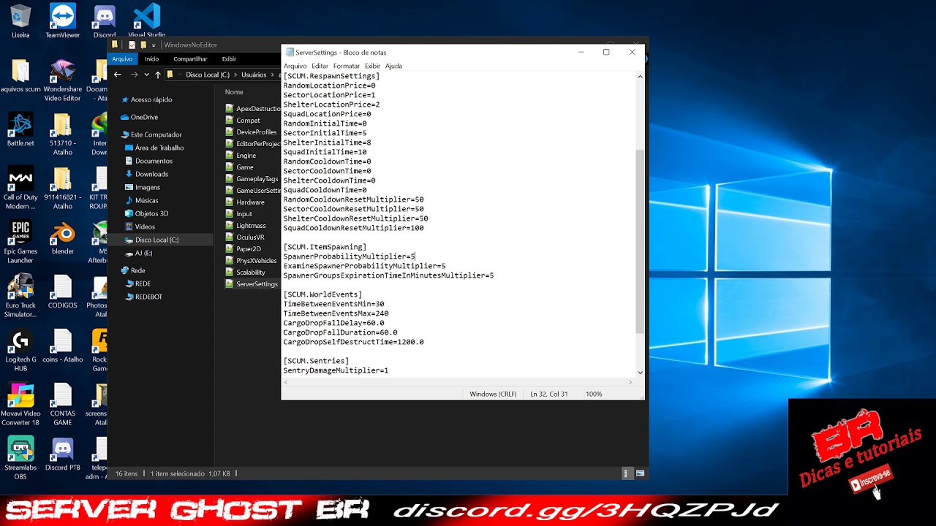Open the Arquivo tab in File Explorer

(x=122, y=59)
